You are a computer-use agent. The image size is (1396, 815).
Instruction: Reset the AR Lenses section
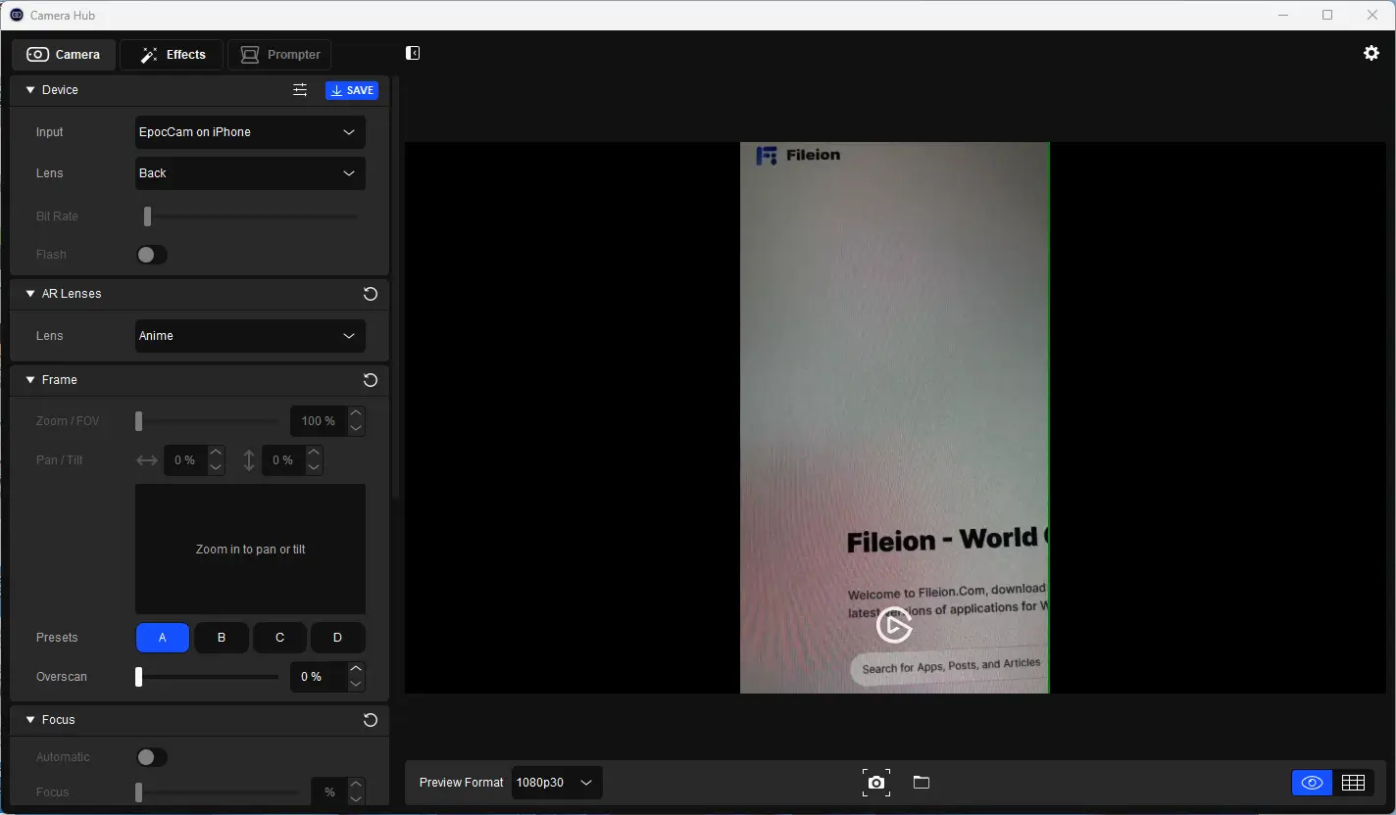(x=371, y=294)
